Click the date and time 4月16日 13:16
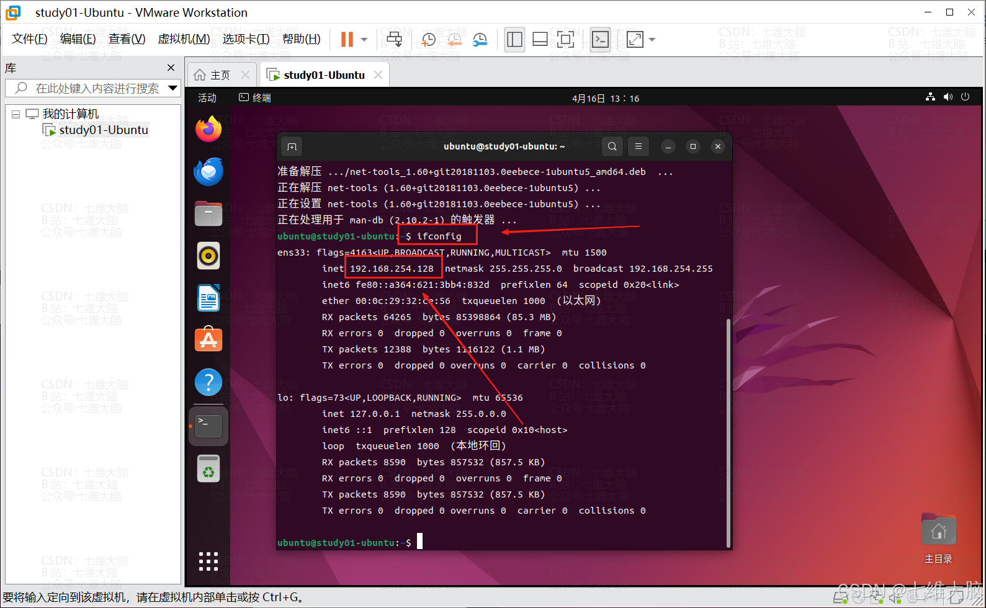 (606, 99)
